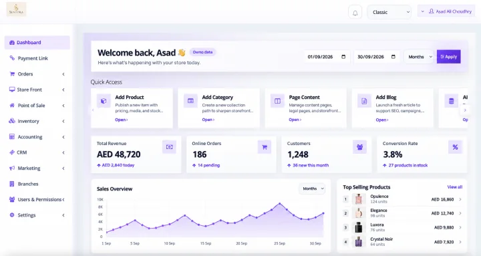Image resolution: width=481 pixels, height=256 pixels.
Task: Open the Crystal Noir product row arrow
Action: coord(460,242)
